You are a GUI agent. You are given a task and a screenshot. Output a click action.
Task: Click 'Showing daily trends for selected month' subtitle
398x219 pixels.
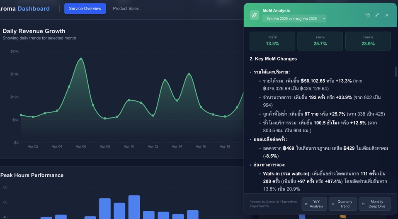click(x=39, y=38)
